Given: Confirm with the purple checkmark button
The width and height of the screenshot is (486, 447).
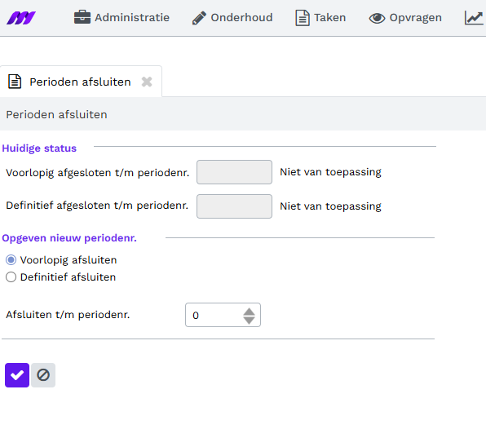Looking at the screenshot, I should coord(17,375).
